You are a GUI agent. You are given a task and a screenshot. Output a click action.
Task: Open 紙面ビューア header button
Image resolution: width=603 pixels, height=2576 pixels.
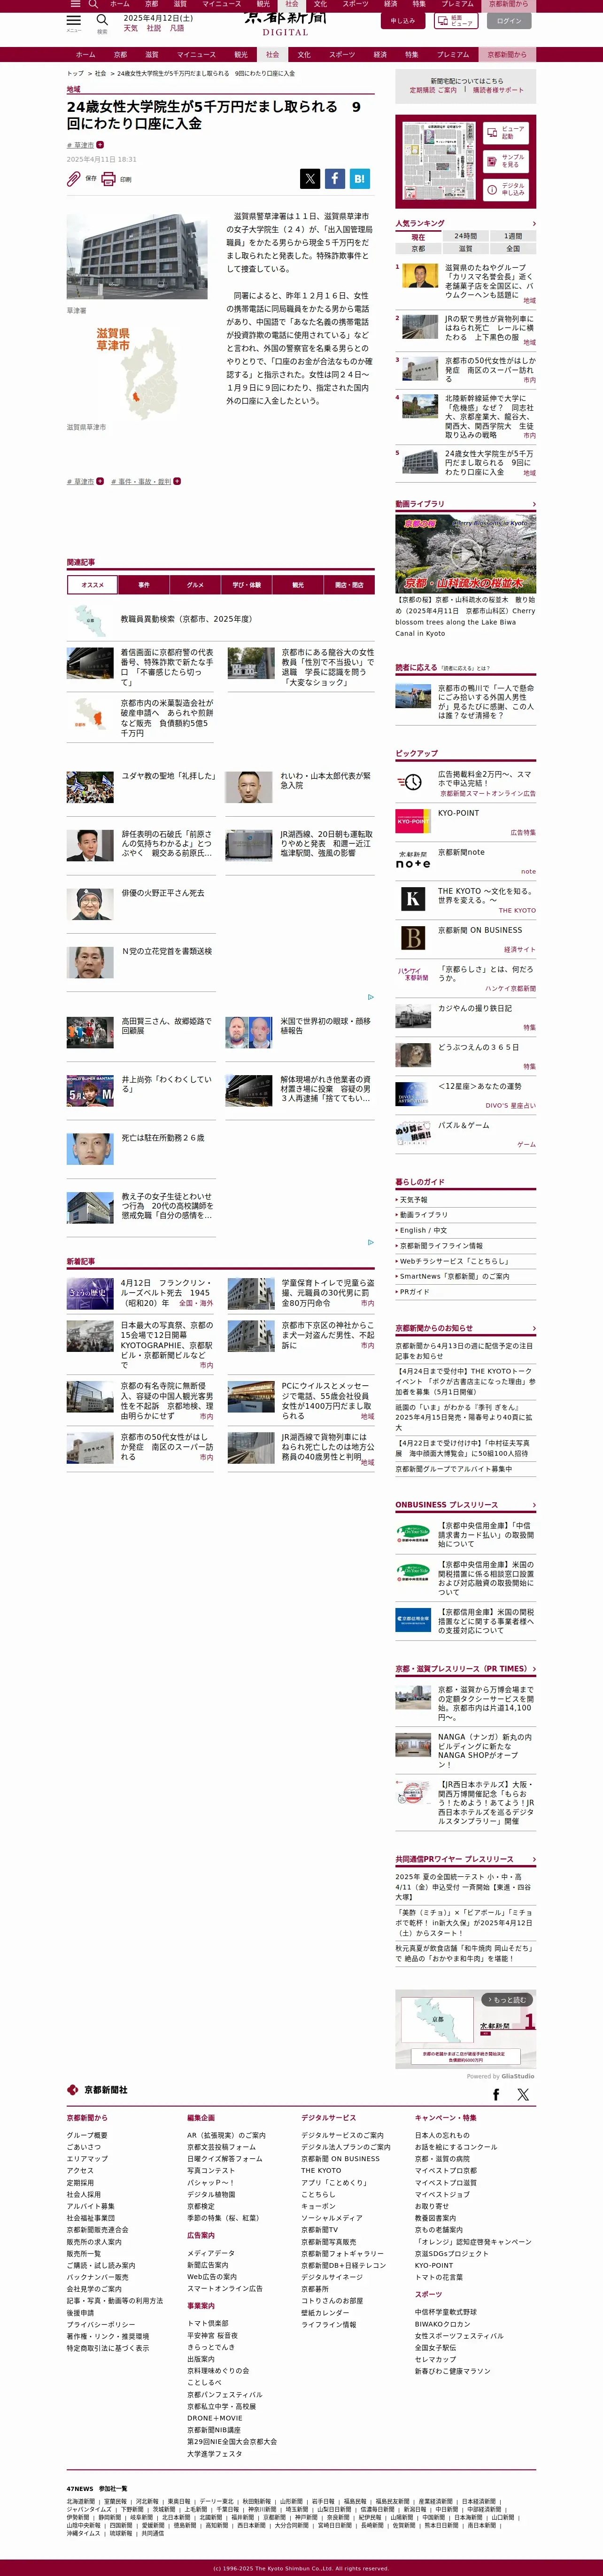click(x=456, y=21)
